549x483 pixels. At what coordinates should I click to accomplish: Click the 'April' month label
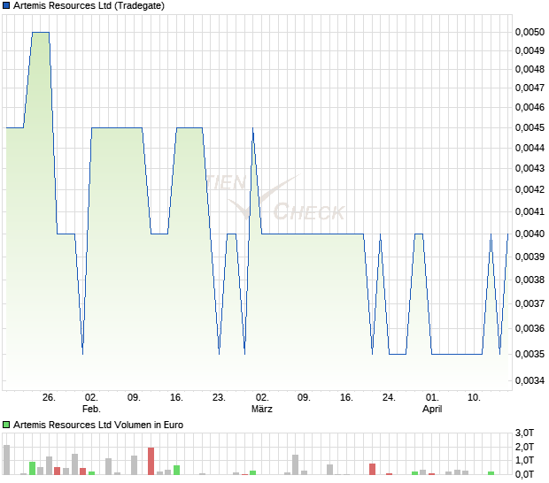432,409
